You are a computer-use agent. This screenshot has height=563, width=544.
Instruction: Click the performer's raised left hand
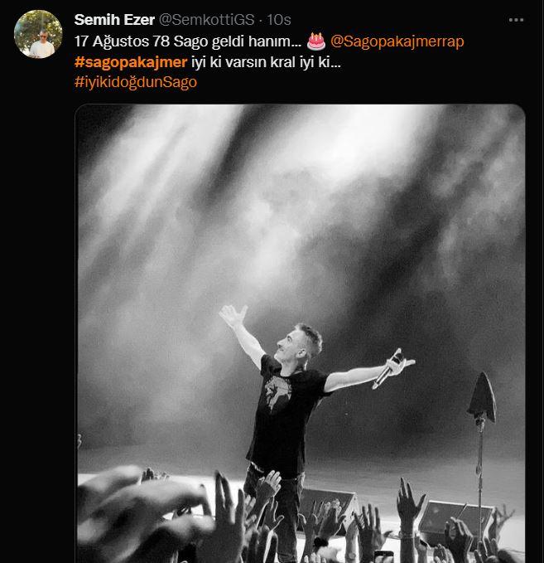tap(233, 315)
